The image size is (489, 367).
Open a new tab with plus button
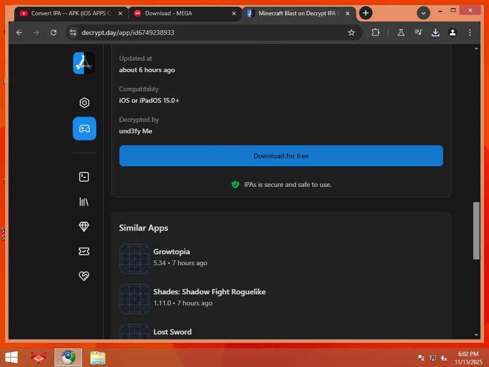pyautogui.click(x=366, y=13)
